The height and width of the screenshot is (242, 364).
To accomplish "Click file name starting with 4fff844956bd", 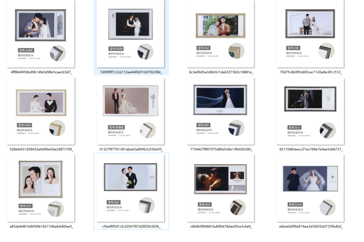I will (41, 72).
